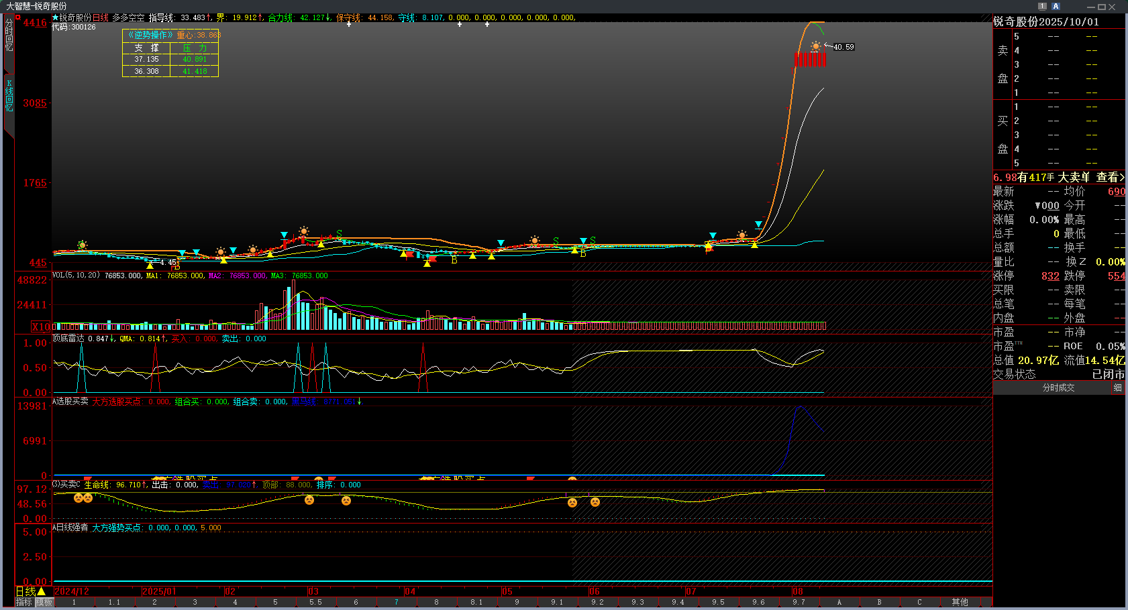
Task: Switch to indicator template 8.1
Action: (x=476, y=602)
